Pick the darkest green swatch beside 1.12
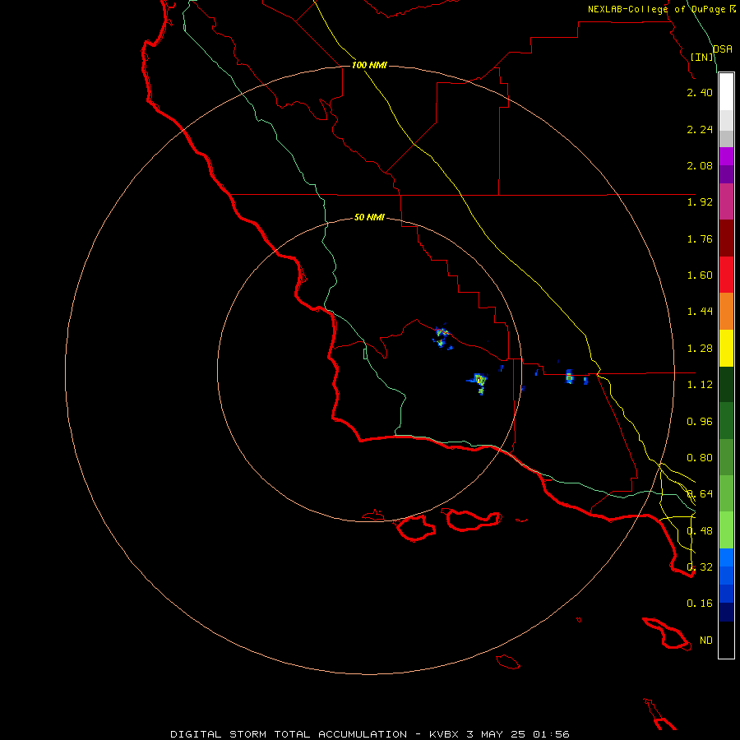The width and height of the screenshot is (740, 740). (726, 384)
